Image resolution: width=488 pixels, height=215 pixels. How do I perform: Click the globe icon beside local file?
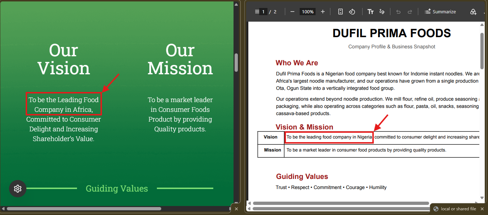[436, 209]
